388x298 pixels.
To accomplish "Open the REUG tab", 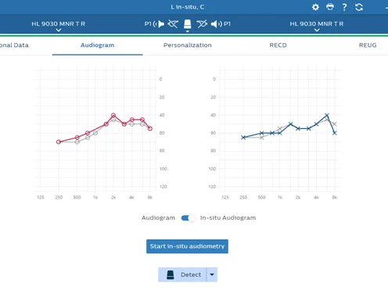I will [x=368, y=45].
